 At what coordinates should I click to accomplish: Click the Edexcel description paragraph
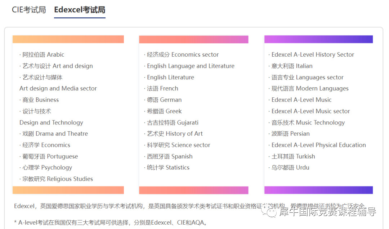tap(189, 206)
